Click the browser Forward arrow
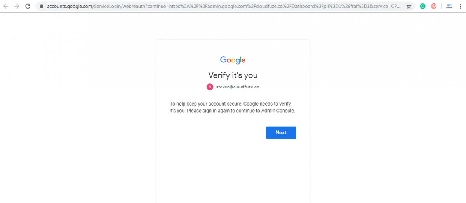This screenshot has height=203, width=466. 17,6
